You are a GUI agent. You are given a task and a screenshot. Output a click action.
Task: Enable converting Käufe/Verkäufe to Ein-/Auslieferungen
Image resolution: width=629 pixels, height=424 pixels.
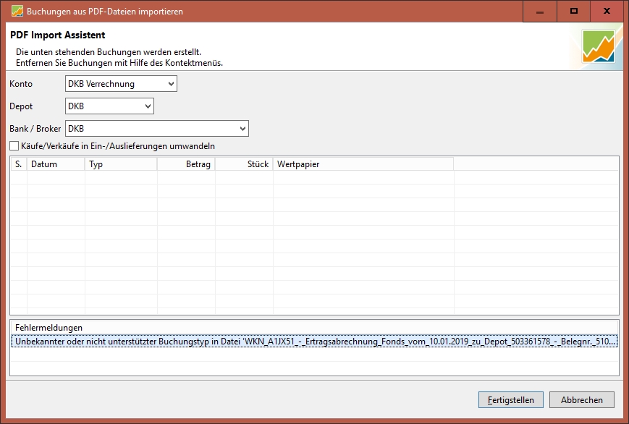coord(14,146)
